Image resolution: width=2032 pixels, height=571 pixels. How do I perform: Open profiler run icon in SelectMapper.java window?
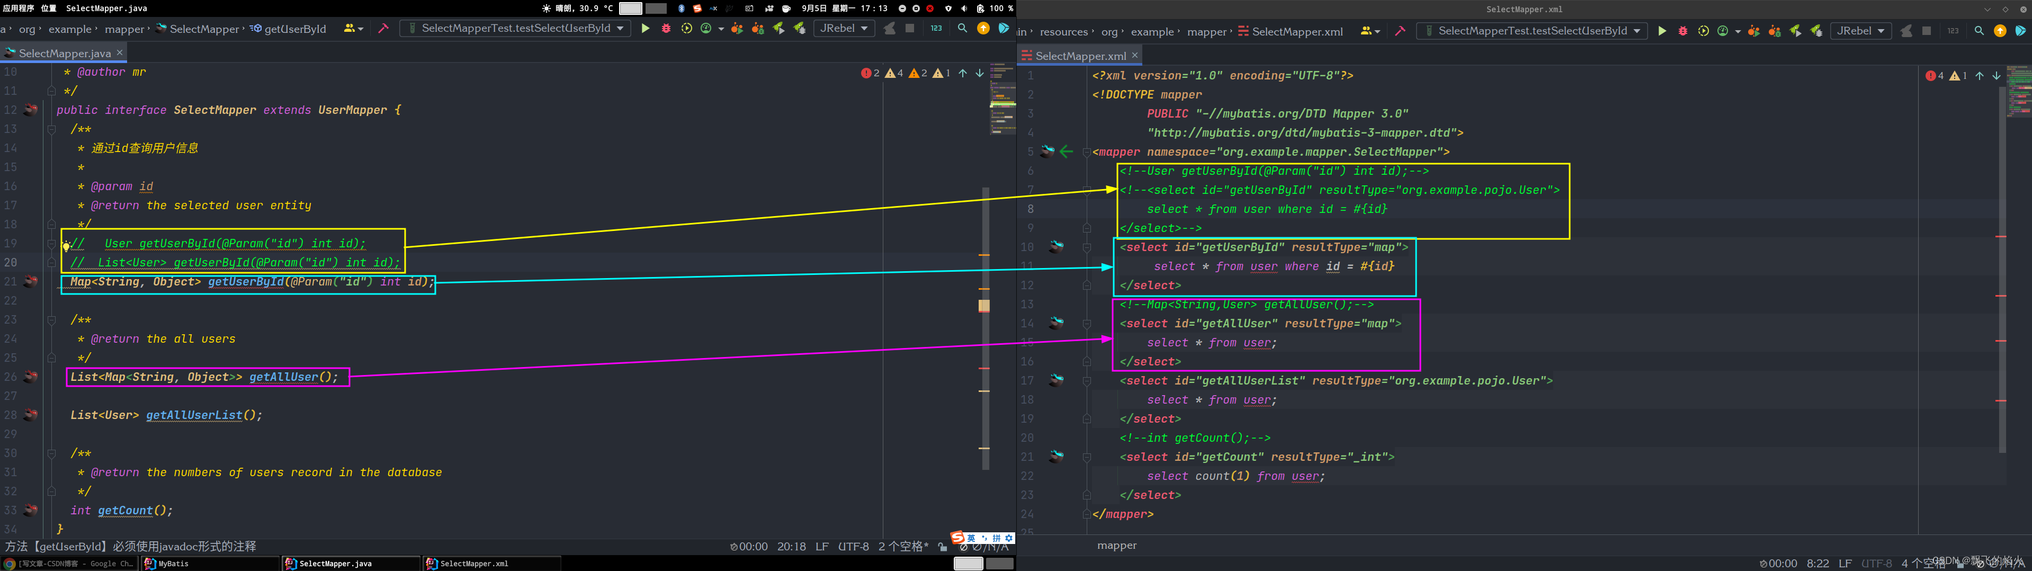coord(706,29)
